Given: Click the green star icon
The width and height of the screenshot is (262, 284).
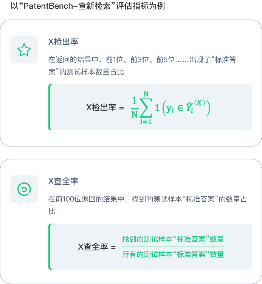Looking at the screenshot, I should coord(24,50).
